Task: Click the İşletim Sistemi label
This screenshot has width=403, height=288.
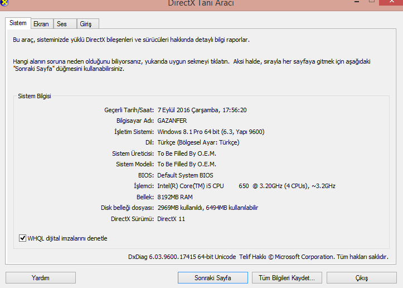Action: coord(134,132)
